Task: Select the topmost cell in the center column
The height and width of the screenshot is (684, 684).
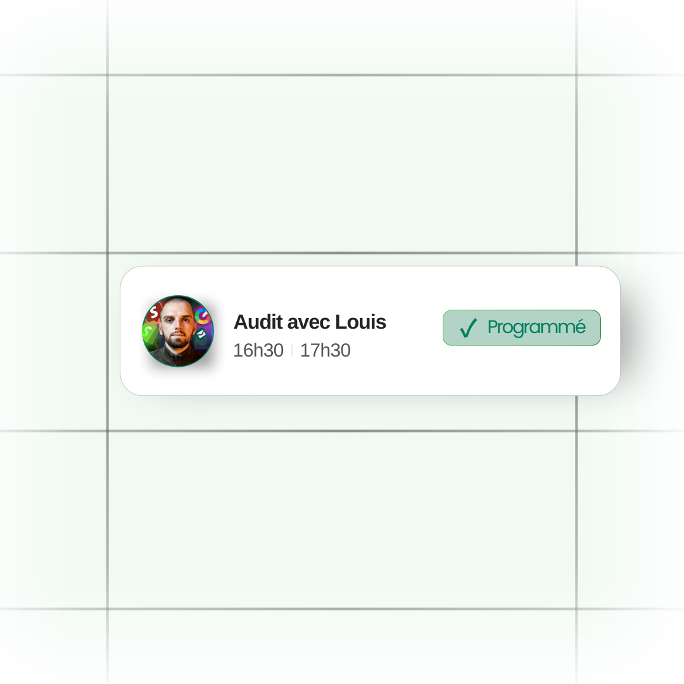Action: click(x=342, y=37)
